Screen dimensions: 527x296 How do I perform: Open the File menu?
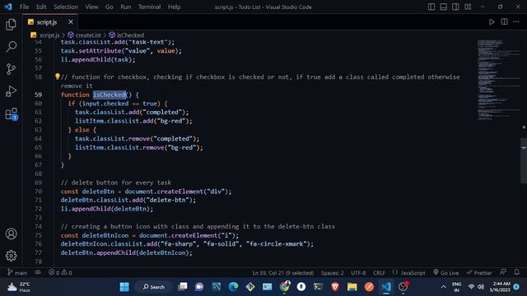point(24,7)
